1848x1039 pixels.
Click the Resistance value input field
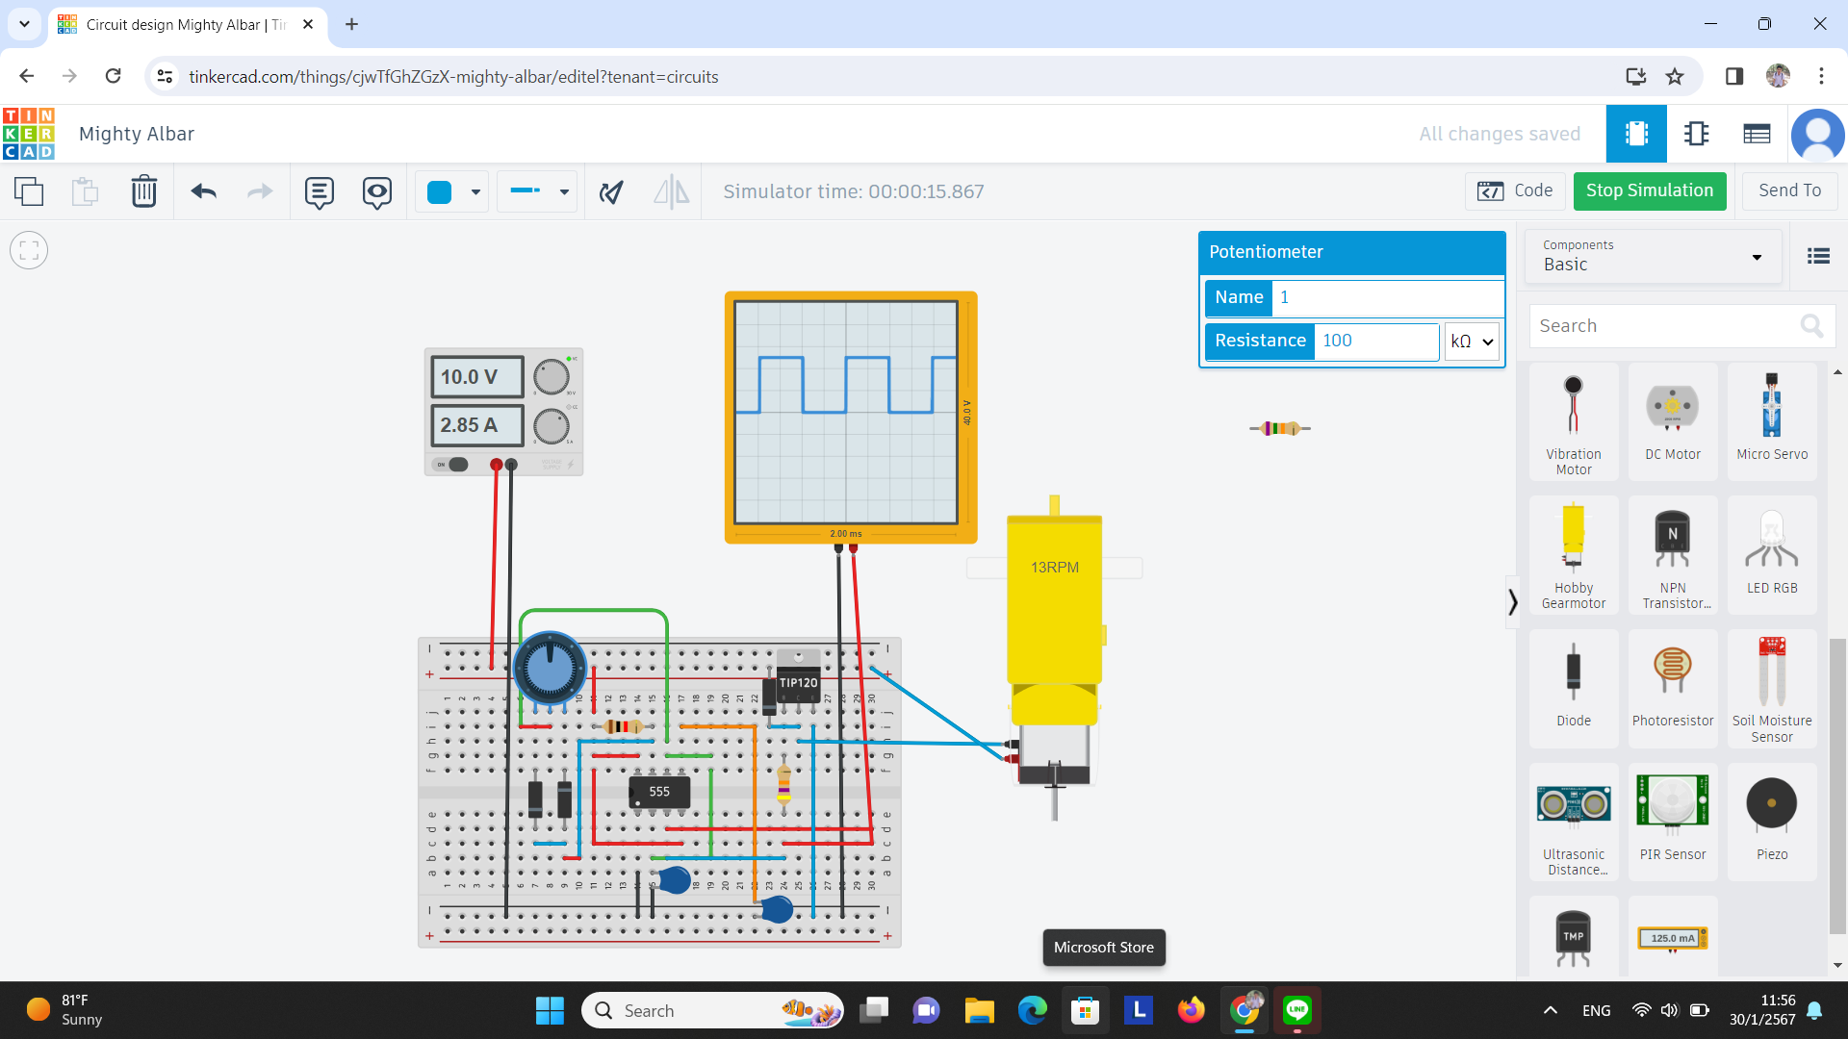click(x=1374, y=341)
